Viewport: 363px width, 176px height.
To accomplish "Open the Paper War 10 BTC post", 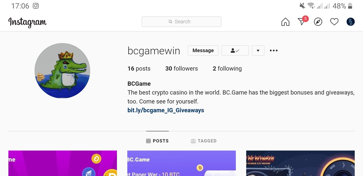I will (x=181, y=163).
